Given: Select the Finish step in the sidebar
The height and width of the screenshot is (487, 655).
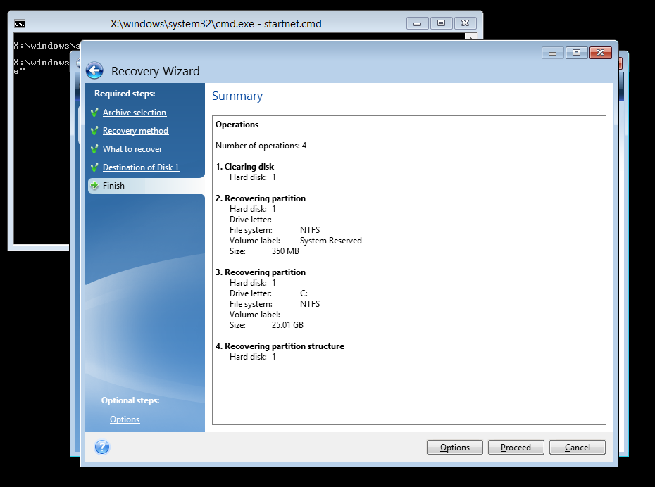Looking at the screenshot, I should [113, 186].
